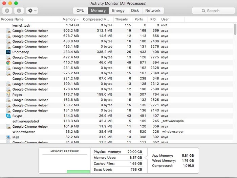Click Chrome Helper icon using 176.4 MB
This screenshot has width=237, height=178.
tap(8, 89)
